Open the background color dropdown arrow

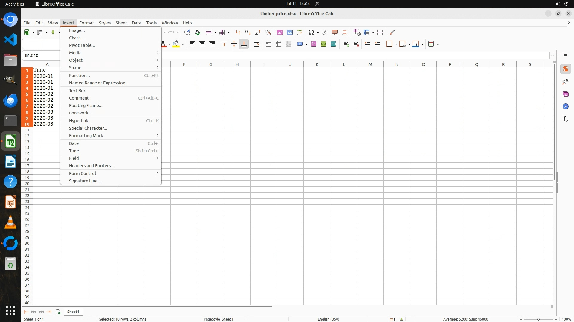[183, 44]
